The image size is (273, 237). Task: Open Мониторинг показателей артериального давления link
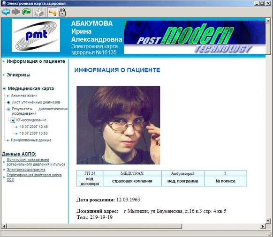(x=36, y=162)
